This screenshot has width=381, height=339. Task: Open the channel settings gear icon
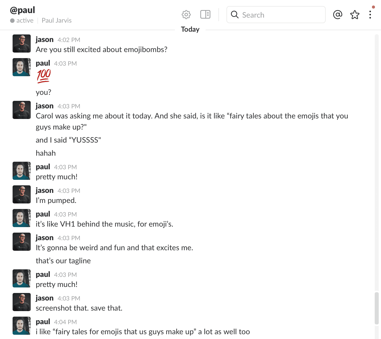pos(186,14)
